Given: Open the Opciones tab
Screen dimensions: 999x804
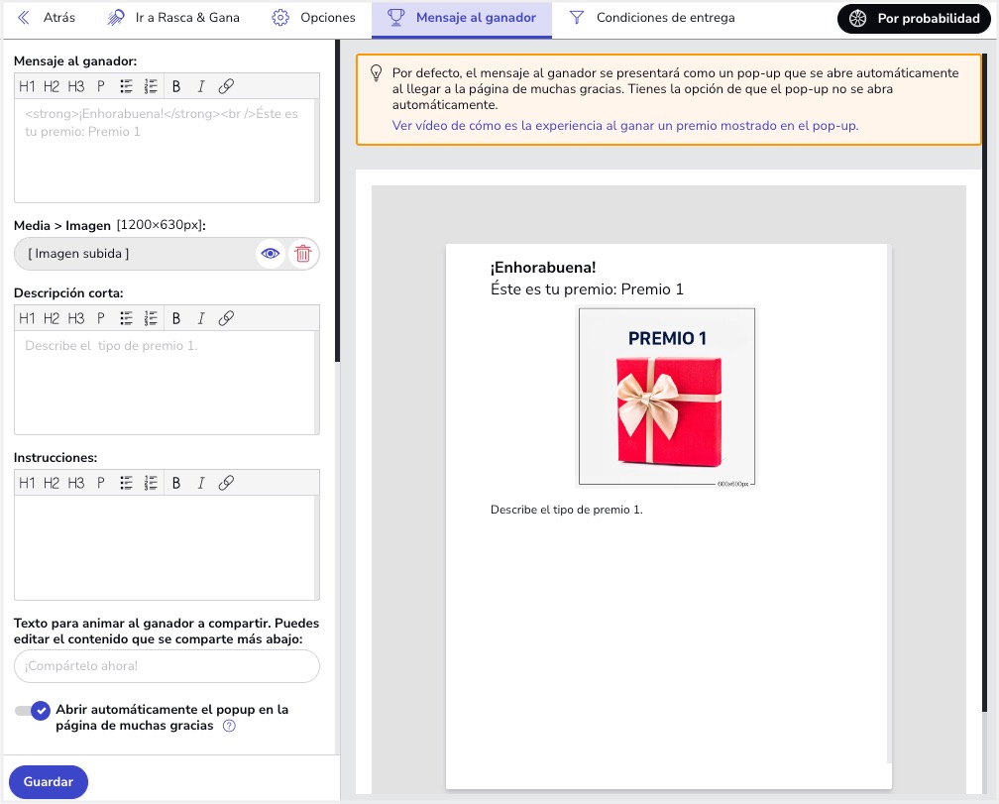Looking at the screenshot, I should [x=314, y=18].
